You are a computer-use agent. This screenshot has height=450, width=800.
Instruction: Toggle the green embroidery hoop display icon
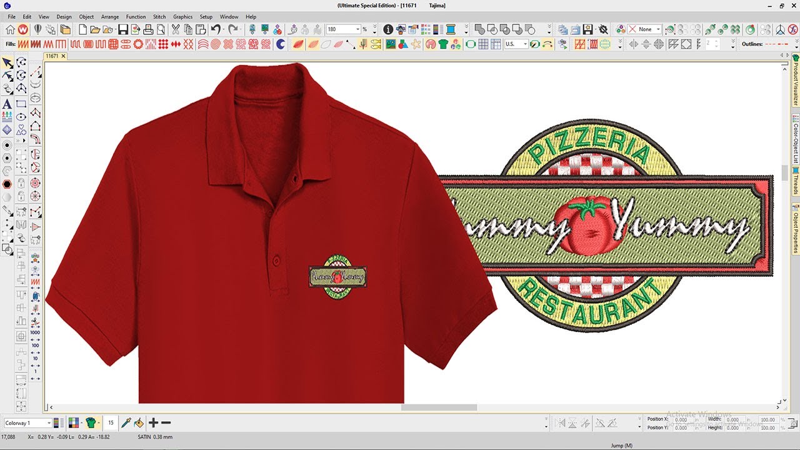(470, 44)
